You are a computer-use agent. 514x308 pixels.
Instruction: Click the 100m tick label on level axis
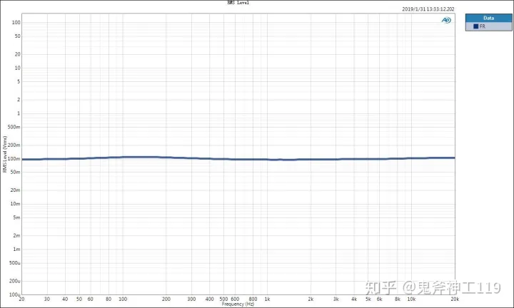coord(14,159)
